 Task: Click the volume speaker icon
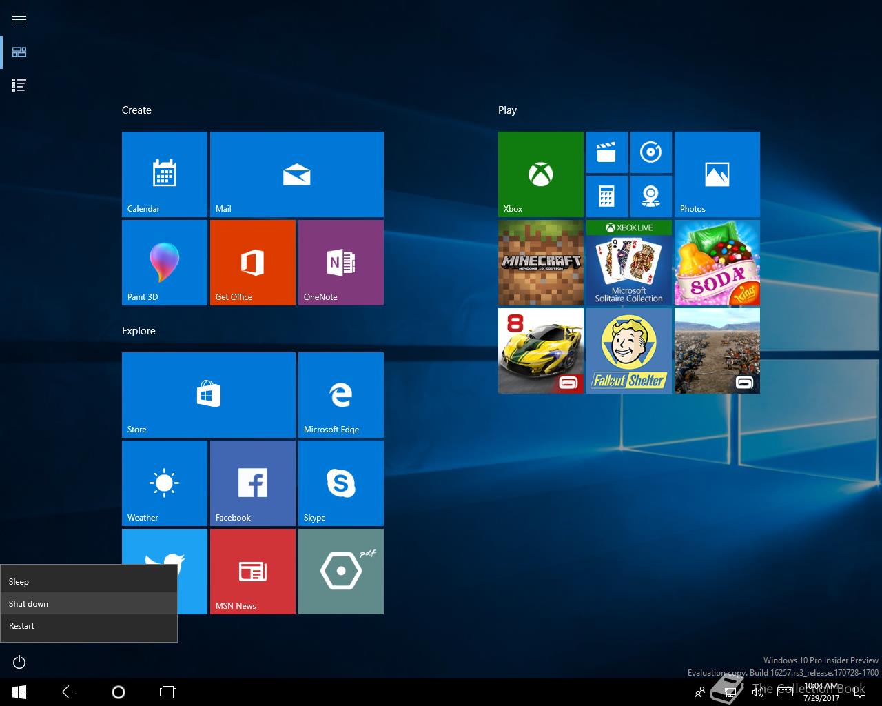pyautogui.click(x=757, y=692)
